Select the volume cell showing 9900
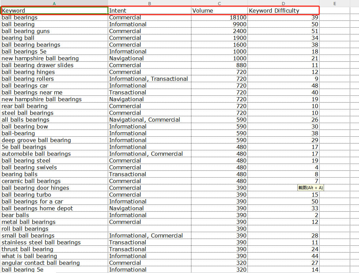The width and height of the screenshot is (359, 273). coord(219,24)
